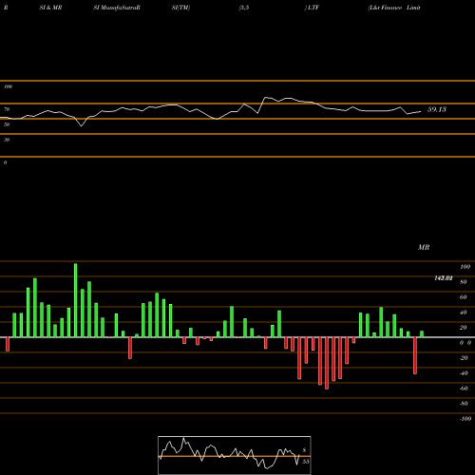
Task: Click the "50" level label on RSI axis
Action: click(7, 124)
